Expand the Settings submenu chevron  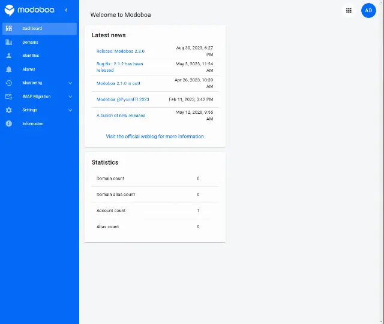[x=70, y=110]
